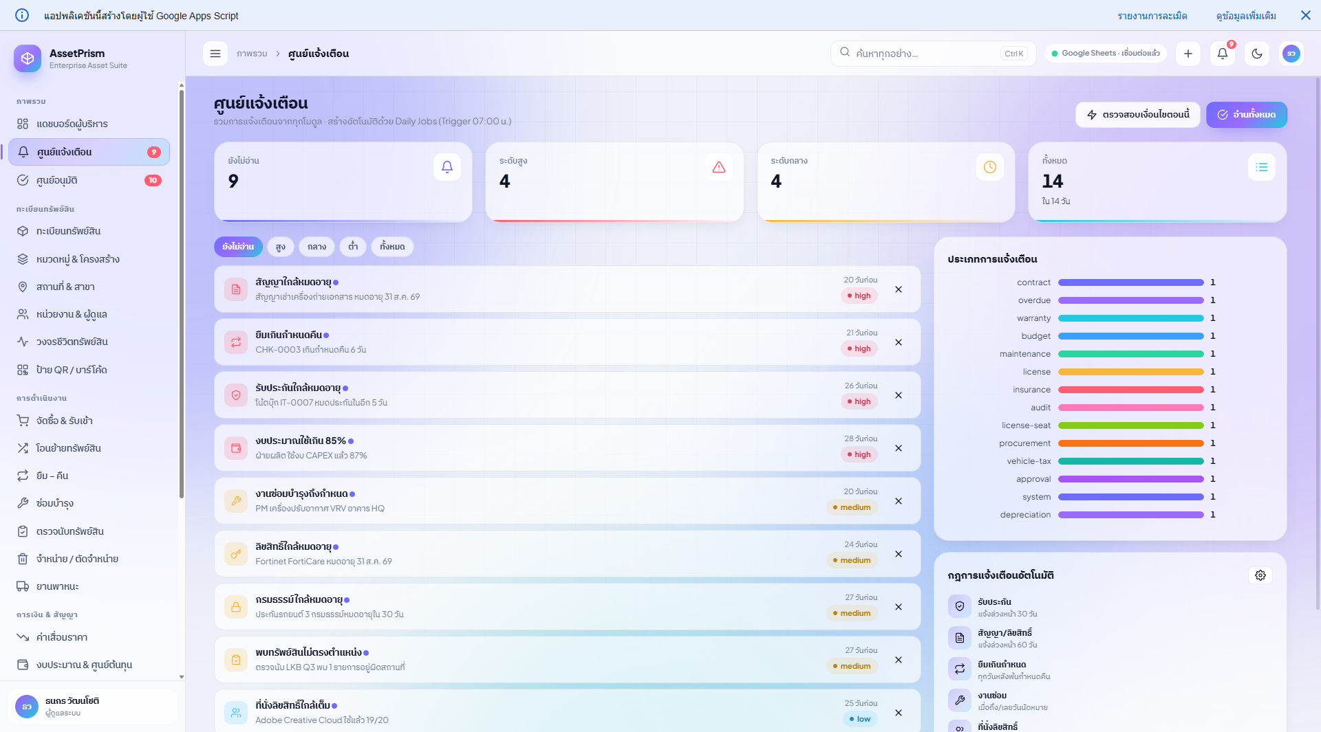
Task: Click the search everything field
Action: (x=933, y=54)
